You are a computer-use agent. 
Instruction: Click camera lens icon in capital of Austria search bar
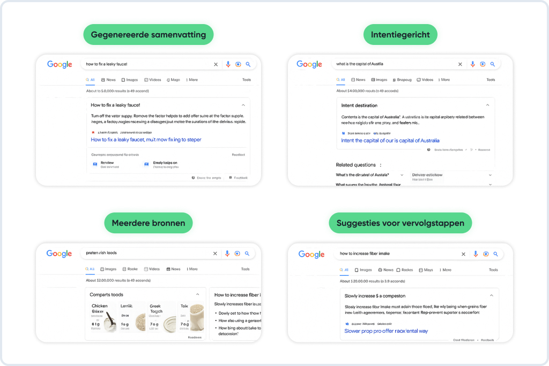(483, 64)
